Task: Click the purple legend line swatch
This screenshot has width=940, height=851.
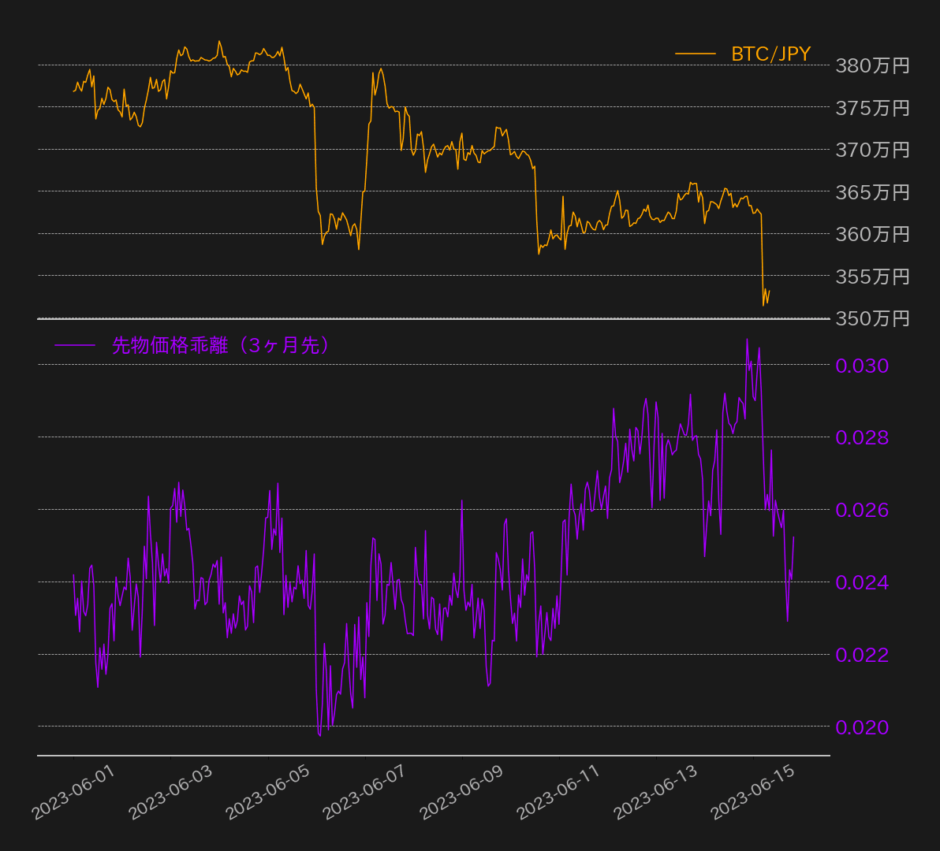Action: [75, 345]
